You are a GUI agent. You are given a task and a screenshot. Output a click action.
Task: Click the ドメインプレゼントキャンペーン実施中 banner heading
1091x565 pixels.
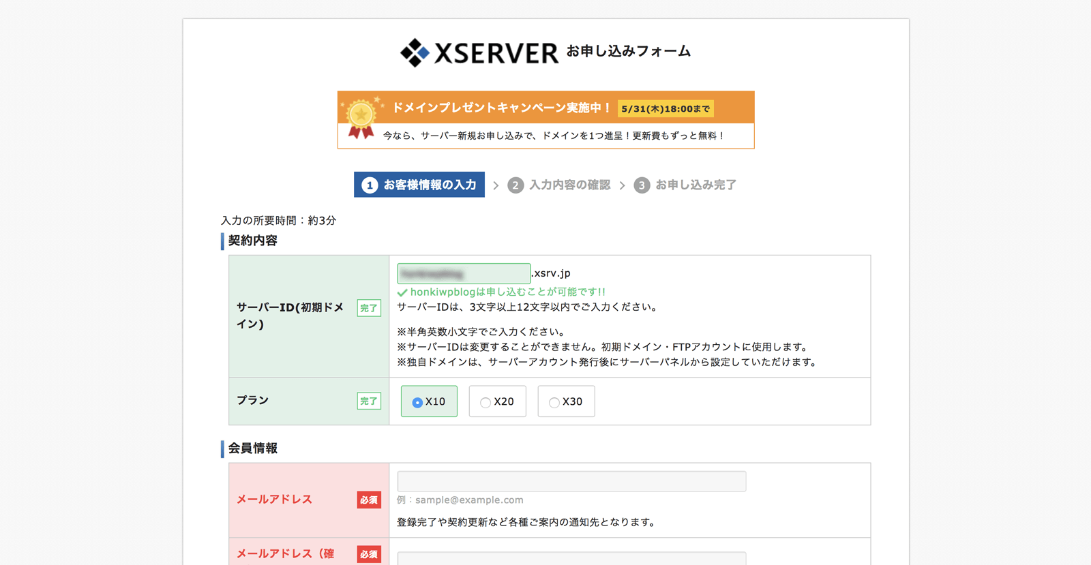(502, 108)
